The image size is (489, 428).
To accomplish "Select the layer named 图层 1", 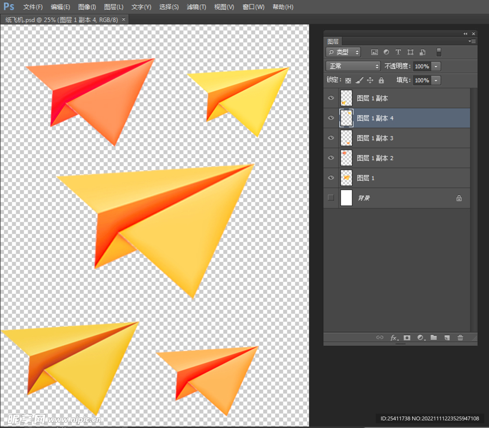I will pyautogui.click(x=365, y=178).
